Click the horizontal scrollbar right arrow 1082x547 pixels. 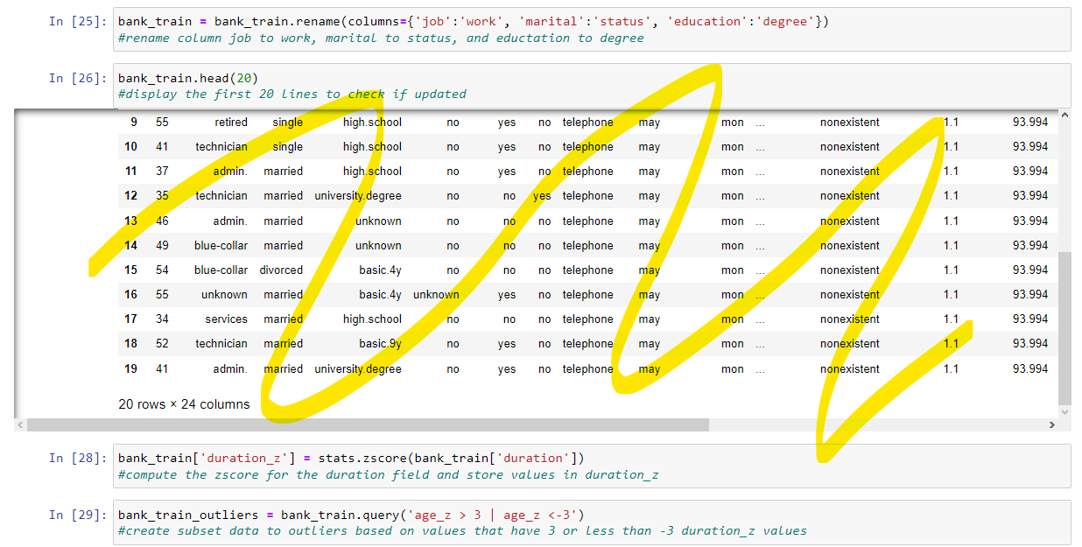[x=1052, y=425]
